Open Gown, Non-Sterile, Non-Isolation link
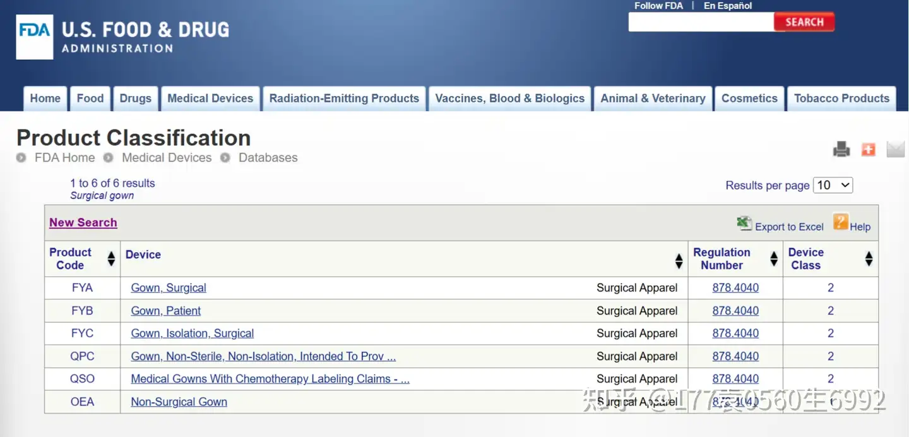The width and height of the screenshot is (909, 437). click(263, 356)
